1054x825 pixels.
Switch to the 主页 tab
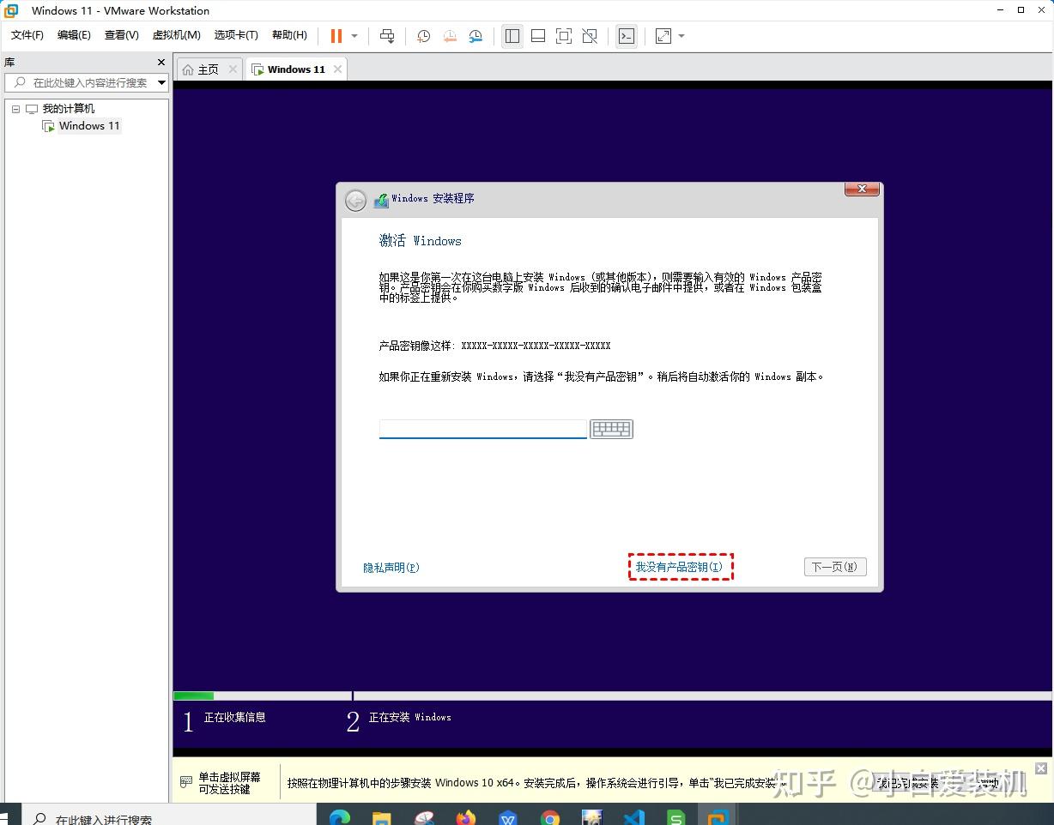tap(206, 69)
